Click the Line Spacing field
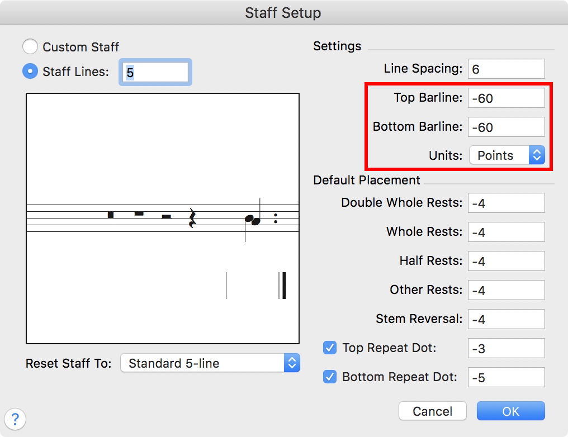Viewport: 568px width, 437px height. pos(506,69)
